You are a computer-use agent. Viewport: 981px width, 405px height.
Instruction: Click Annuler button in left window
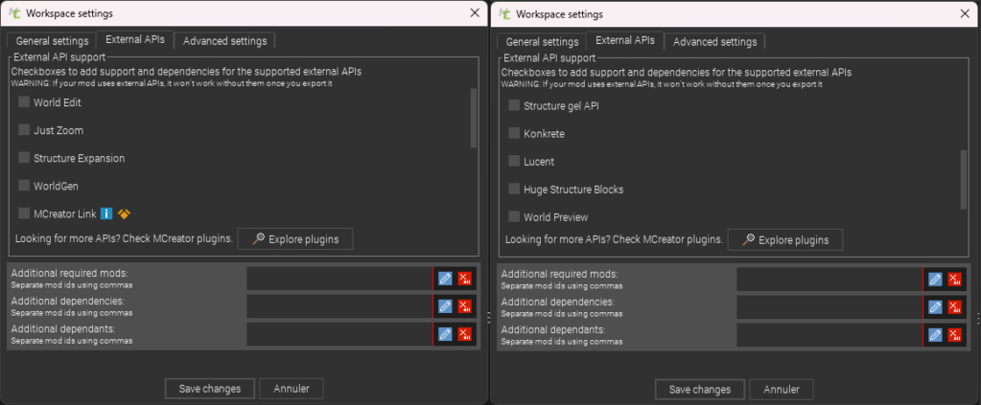292,388
